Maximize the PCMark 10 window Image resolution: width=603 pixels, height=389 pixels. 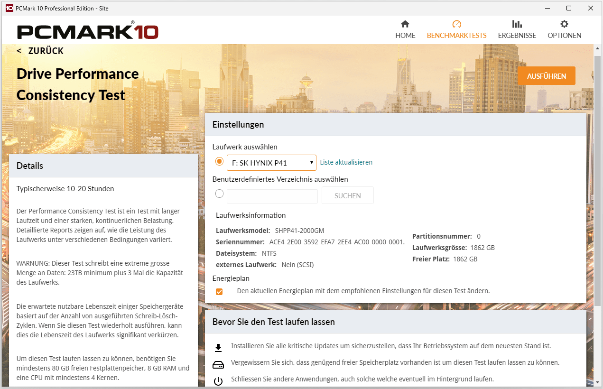568,8
